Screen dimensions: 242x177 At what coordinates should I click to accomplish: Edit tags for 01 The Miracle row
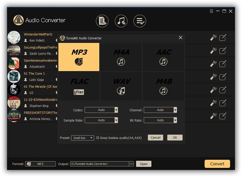click(x=223, y=90)
